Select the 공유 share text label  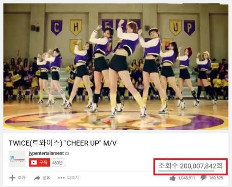tap(46, 178)
